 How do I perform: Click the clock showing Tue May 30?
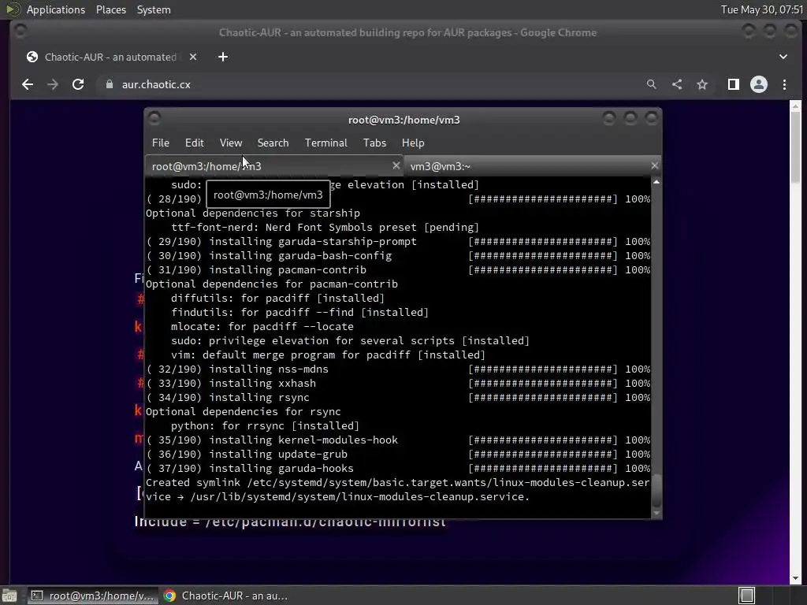pyautogui.click(x=762, y=9)
